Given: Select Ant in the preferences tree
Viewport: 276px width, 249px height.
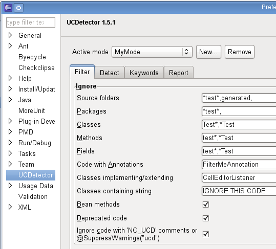Looking at the screenshot, I should [24, 46].
